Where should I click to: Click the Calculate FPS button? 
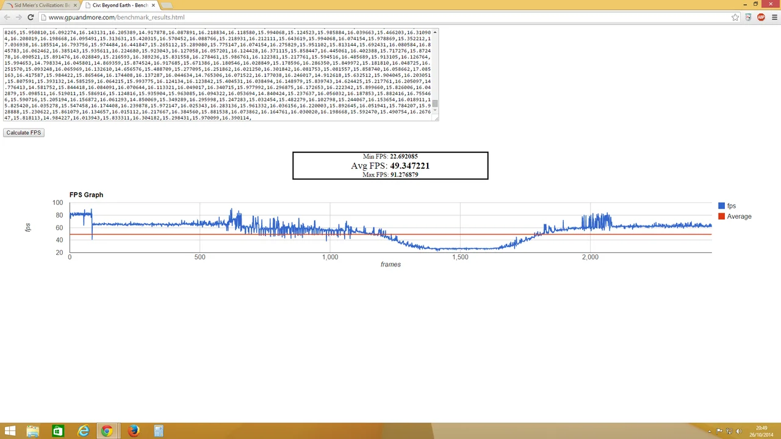click(24, 132)
